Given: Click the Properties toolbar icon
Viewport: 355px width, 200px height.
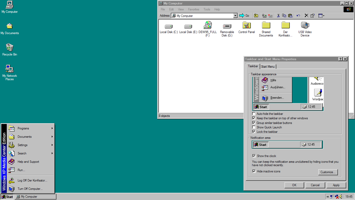Looking at the screenshot, I should [312, 16].
